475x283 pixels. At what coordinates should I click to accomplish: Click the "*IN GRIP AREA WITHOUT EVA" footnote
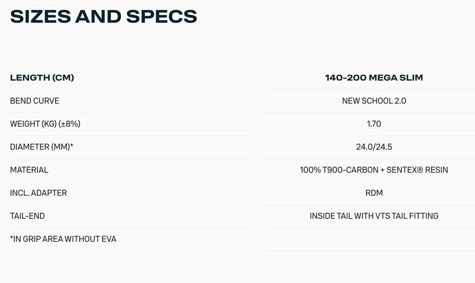click(63, 239)
